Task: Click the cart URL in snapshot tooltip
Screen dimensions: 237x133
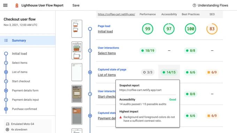Action: click(x=140, y=90)
